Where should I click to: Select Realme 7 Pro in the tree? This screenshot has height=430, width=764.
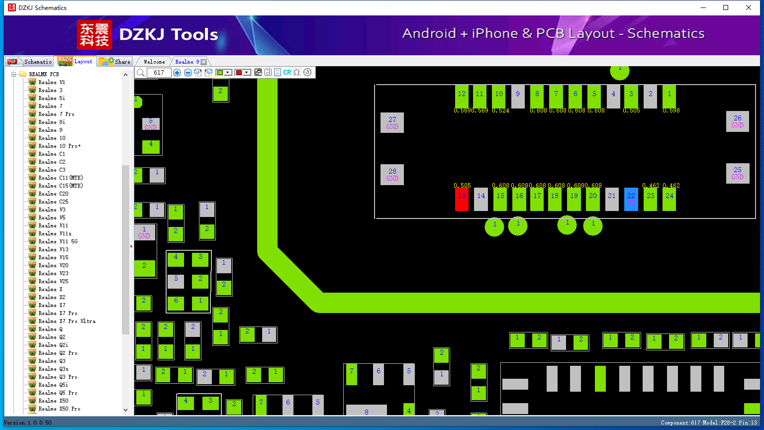(x=56, y=114)
